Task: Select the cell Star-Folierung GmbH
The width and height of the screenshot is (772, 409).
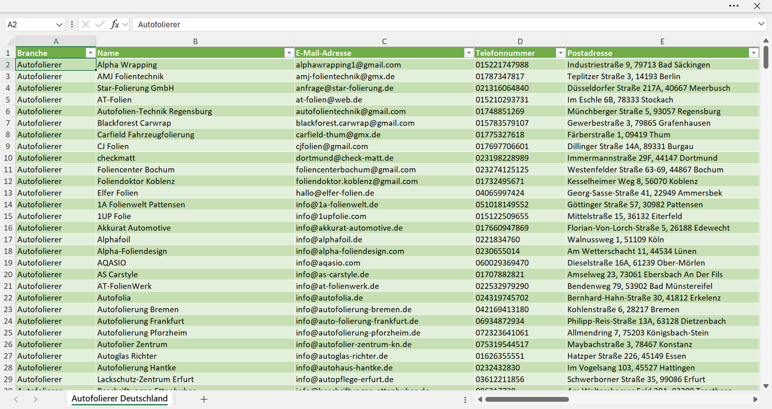Action: click(x=196, y=88)
